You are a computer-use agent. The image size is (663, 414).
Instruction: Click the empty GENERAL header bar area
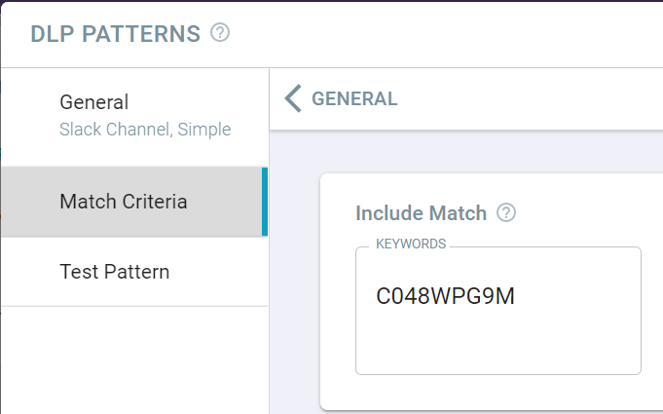[529, 99]
